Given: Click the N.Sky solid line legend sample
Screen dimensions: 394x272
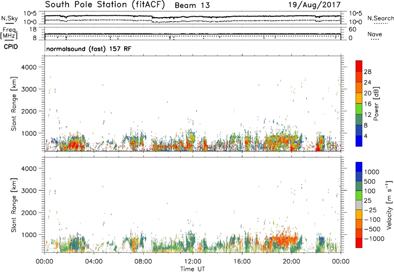Looking at the screenshot, I should (x=9, y=23).
